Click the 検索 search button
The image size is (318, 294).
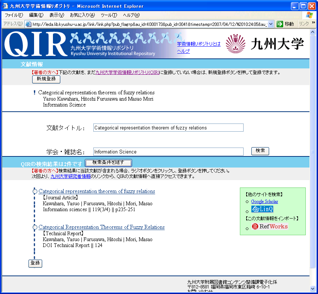(260, 151)
